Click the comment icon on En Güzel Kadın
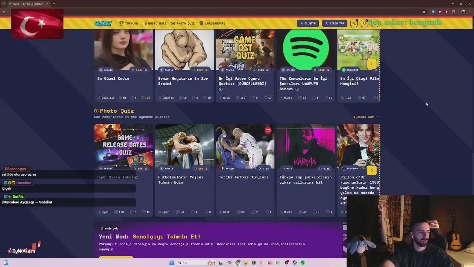This screenshot has width=474, height=267. tap(131, 98)
